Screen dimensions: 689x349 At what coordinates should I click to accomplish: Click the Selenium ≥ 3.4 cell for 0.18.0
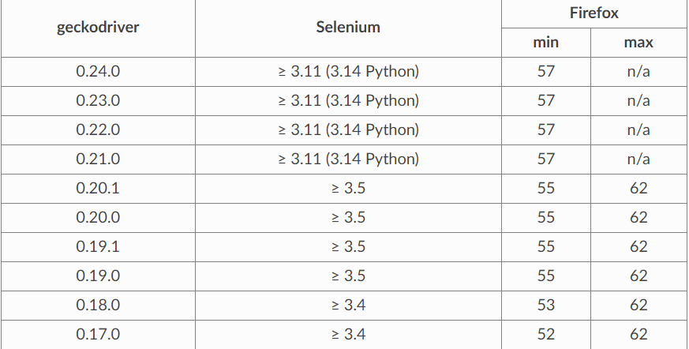[x=348, y=305]
